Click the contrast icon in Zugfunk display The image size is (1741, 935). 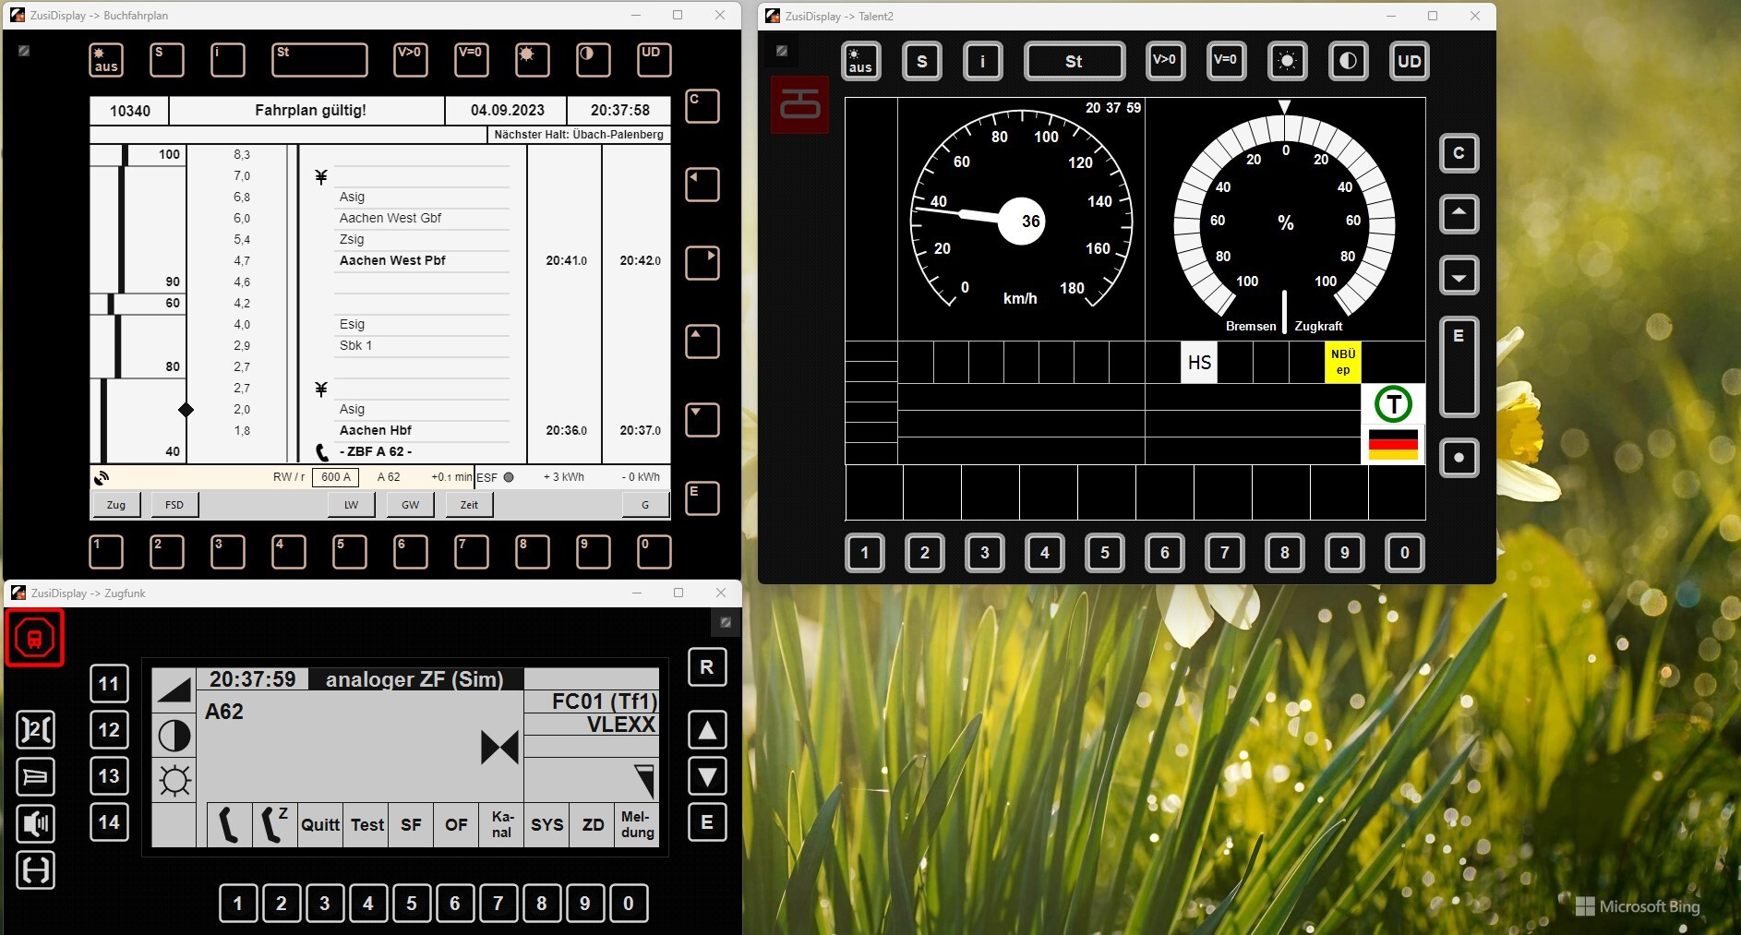point(174,736)
